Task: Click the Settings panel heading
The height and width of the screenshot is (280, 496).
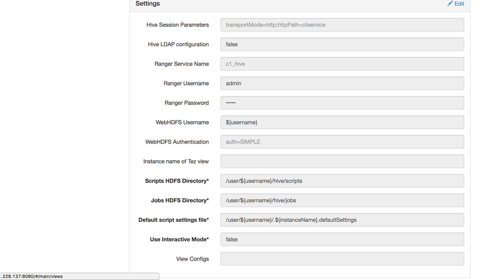Action: (148, 4)
